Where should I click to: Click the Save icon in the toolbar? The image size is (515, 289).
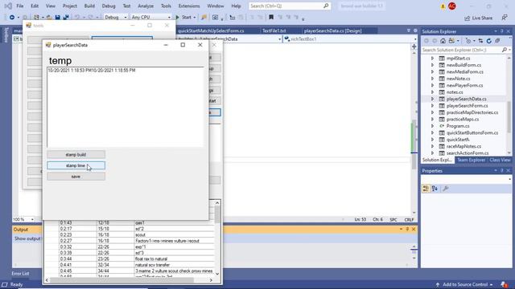[57, 18]
